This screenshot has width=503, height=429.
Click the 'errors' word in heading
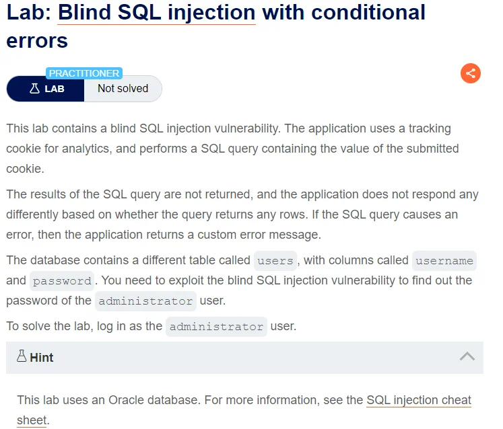pyautogui.click(x=37, y=41)
